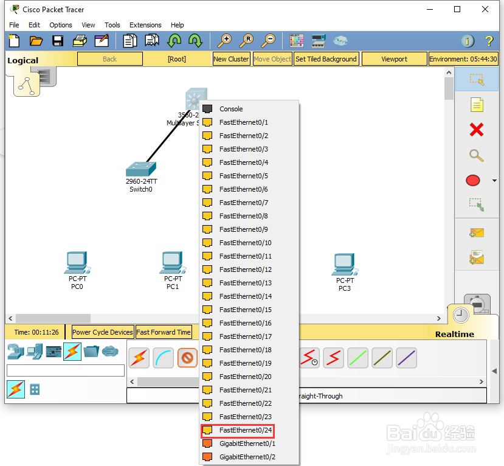
Task: Select GigabitEthernet0/2 port
Action: tap(249, 457)
